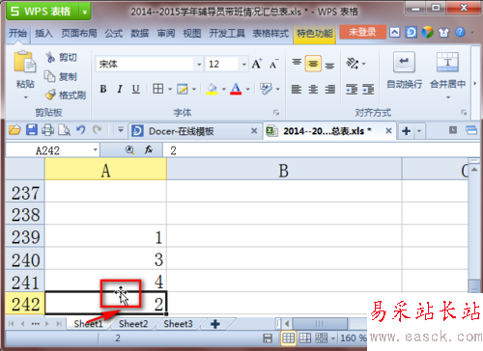Click cell A240 containing 3
483x351 pixels.
(x=105, y=259)
